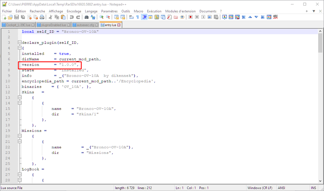Collapse the fold marker on line 21
Viewport: 324px width, 191px height.
pos(20,142)
